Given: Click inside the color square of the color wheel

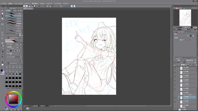Looking at the screenshot, I should pos(13,99).
